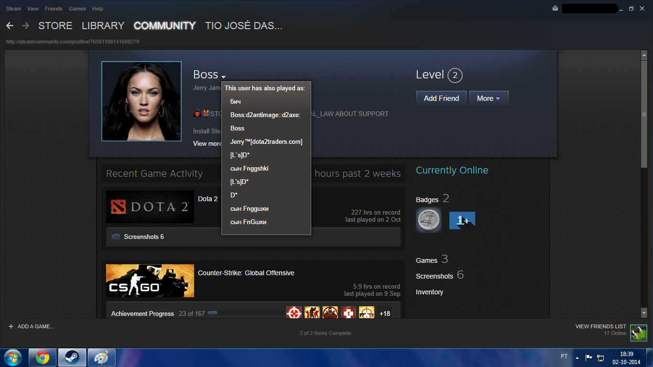Click the alias 'Jerry™[dota2traders.com]'

point(266,142)
